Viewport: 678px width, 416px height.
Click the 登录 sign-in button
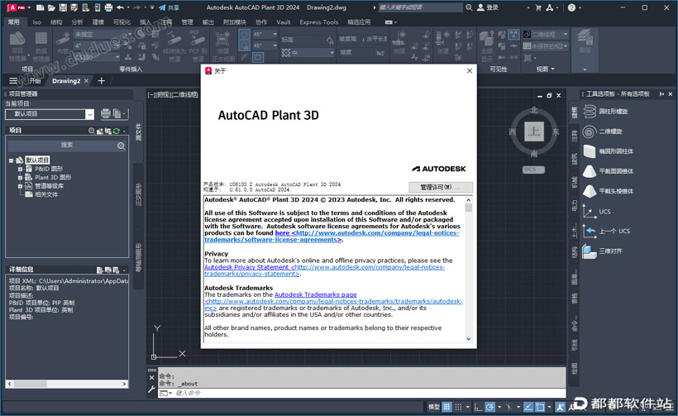488,7
